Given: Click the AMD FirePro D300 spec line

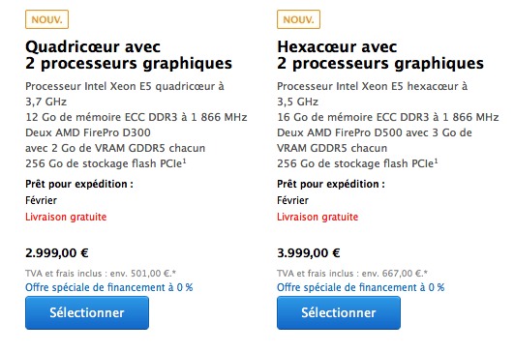Looking at the screenshot, I should point(88,132).
